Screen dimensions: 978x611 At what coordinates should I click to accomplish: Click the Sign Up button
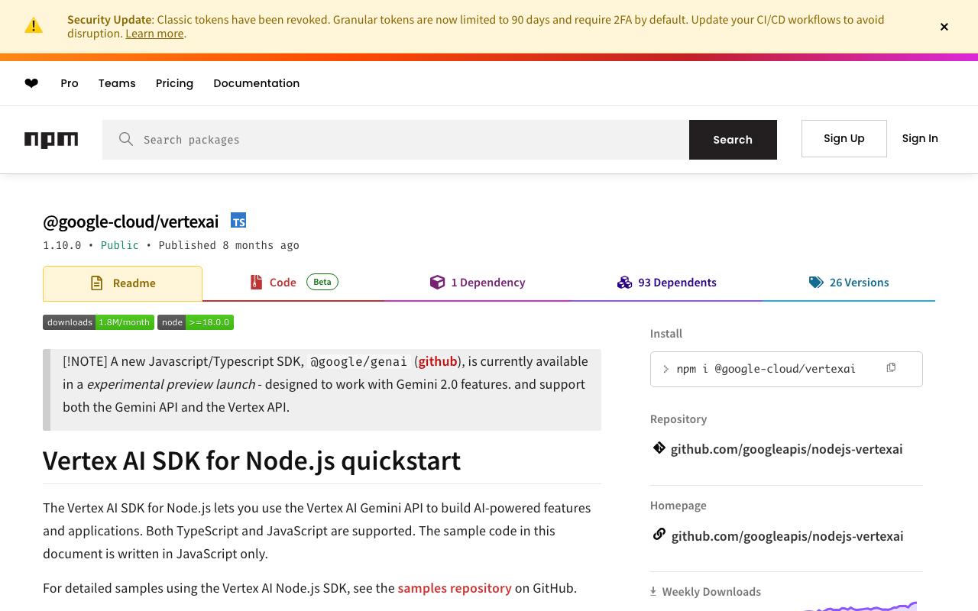point(844,138)
